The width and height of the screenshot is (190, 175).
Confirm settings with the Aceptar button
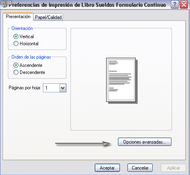coord(107,168)
